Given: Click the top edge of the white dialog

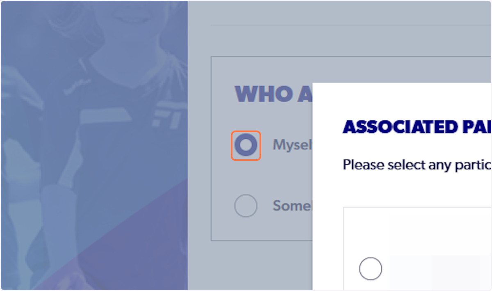Looking at the screenshot, I should pos(402,85).
